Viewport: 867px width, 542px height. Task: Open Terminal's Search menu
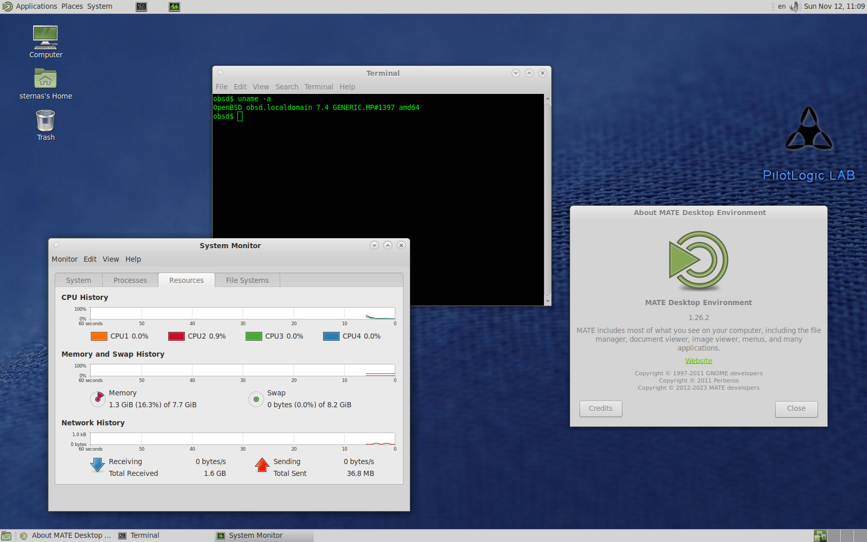[x=287, y=87]
